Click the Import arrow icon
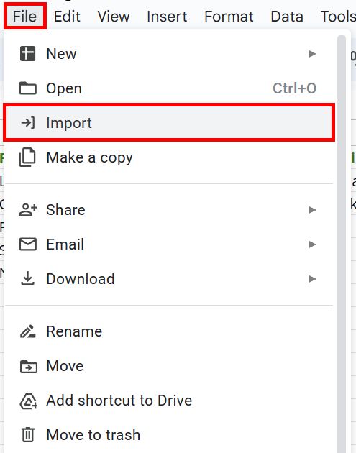 pyautogui.click(x=28, y=123)
